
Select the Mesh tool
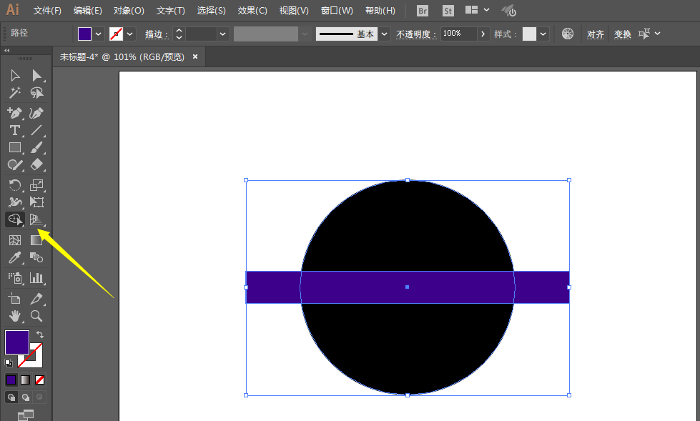[15, 240]
